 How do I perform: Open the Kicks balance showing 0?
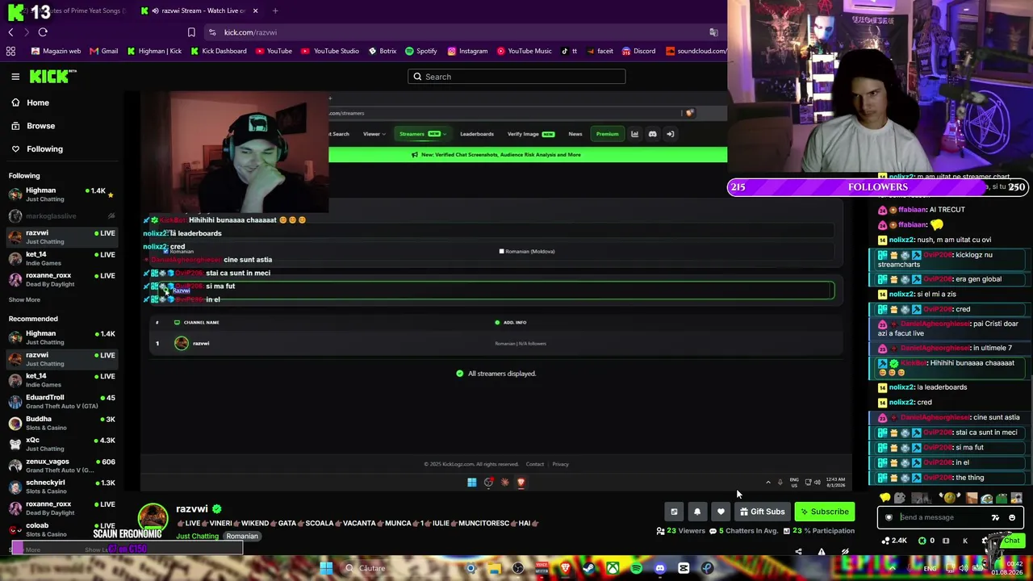pyautogui.click(x=927, y=541)
